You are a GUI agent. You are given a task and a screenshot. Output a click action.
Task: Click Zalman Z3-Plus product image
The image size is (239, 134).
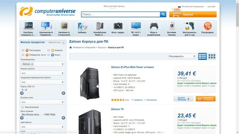pyautogui.click(x=90, y=83)
